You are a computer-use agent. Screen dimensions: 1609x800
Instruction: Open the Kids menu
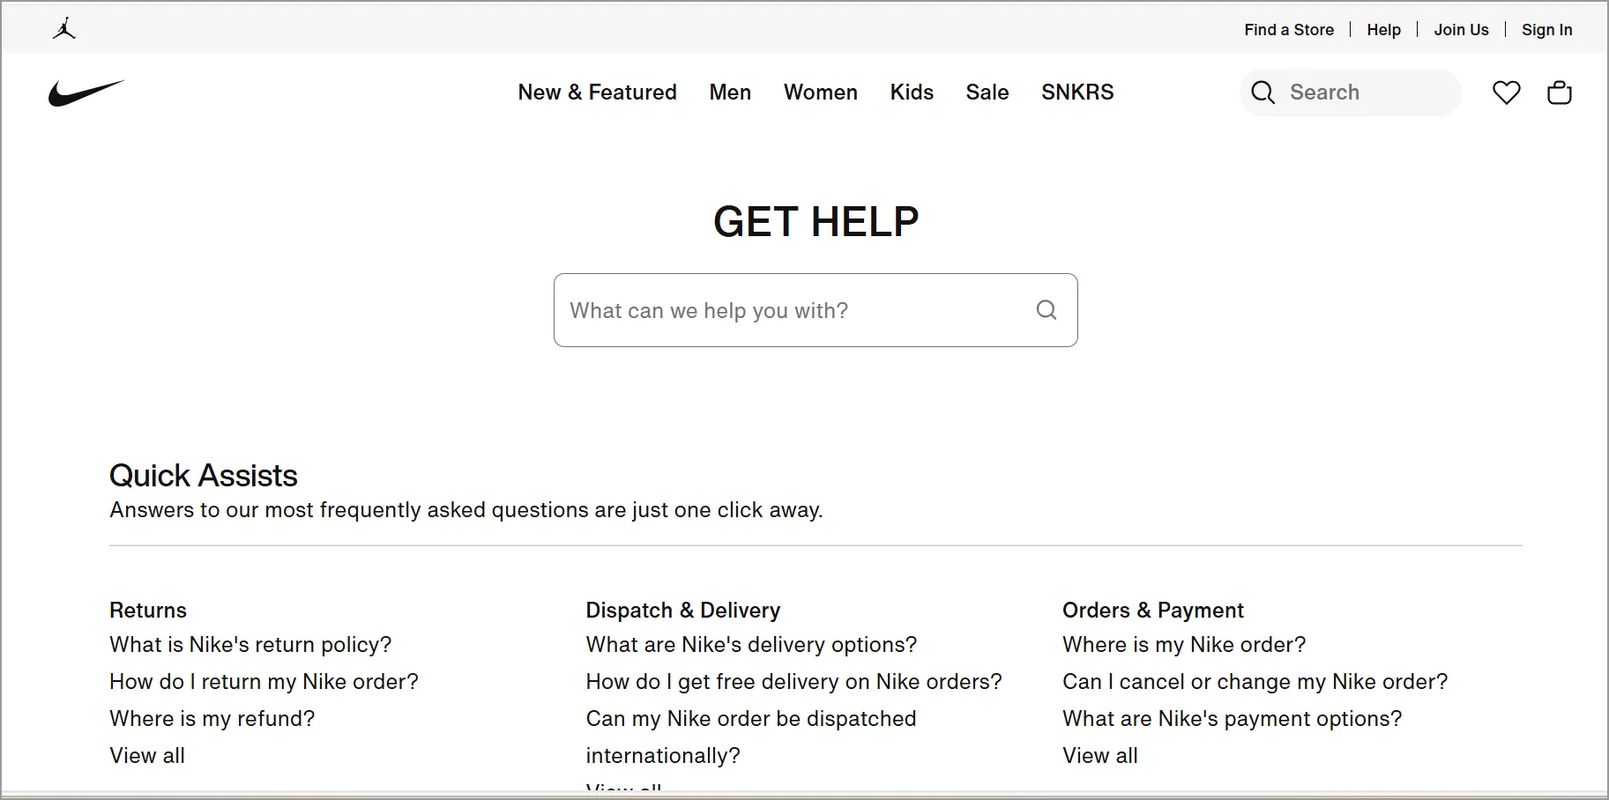pos(912,93)
